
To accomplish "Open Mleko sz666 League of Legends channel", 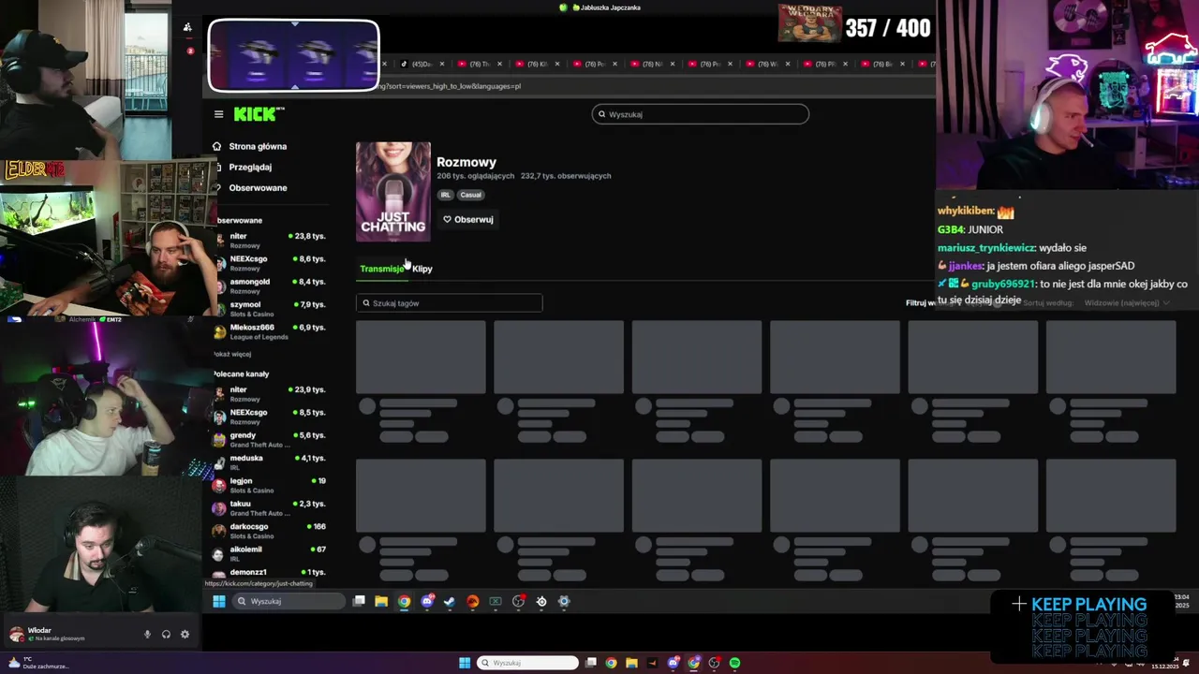I will click(270, 331).
